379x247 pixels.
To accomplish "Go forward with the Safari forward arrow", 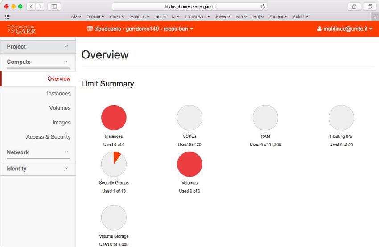I will pos(40,7).
